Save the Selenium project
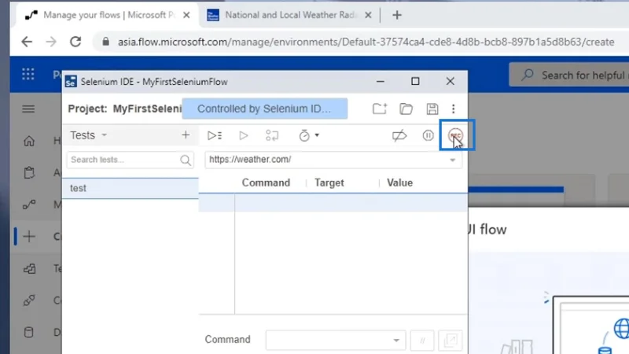The height and width of the screenshot is (354, 629). [x=432, y=109]
